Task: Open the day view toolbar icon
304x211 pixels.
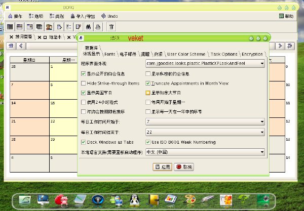Action: coord(29,27)
